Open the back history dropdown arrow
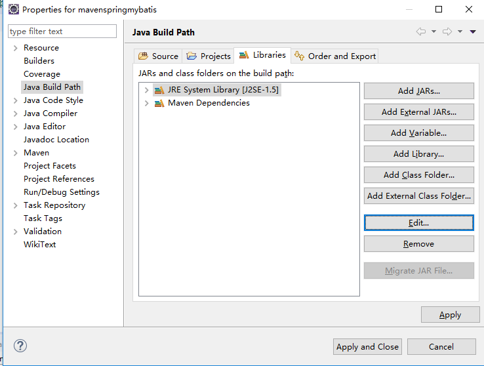This screenshot has width=484, height=366. tap(434, 31)
